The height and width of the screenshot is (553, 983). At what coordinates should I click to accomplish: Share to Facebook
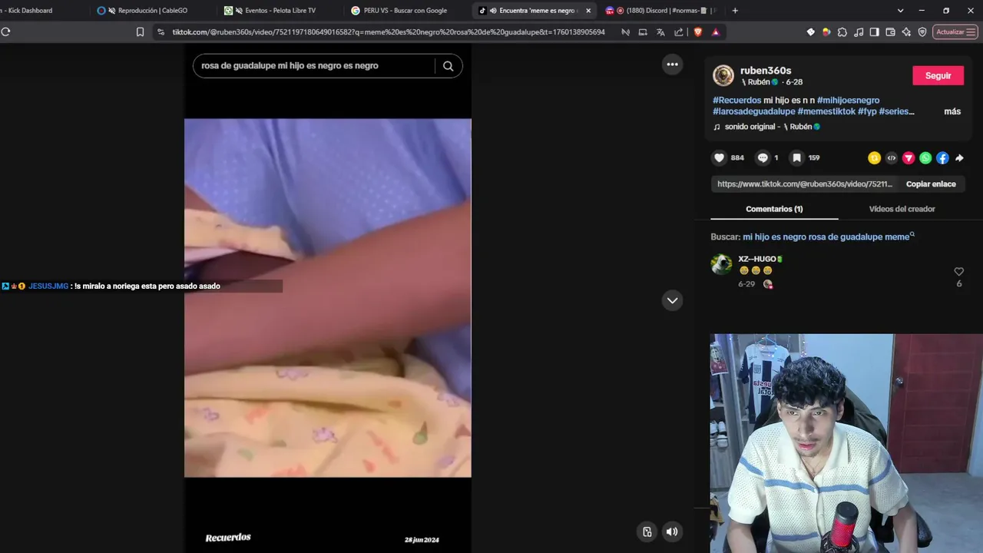942,157
